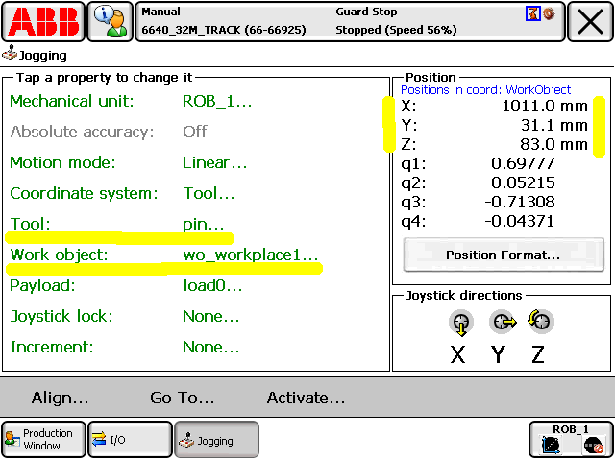This screenshot has width=615, height=461.
Task: Open the operator window icon
Action: 111,21
